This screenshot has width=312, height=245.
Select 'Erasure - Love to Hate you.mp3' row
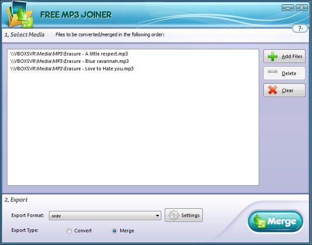[133, 69]
